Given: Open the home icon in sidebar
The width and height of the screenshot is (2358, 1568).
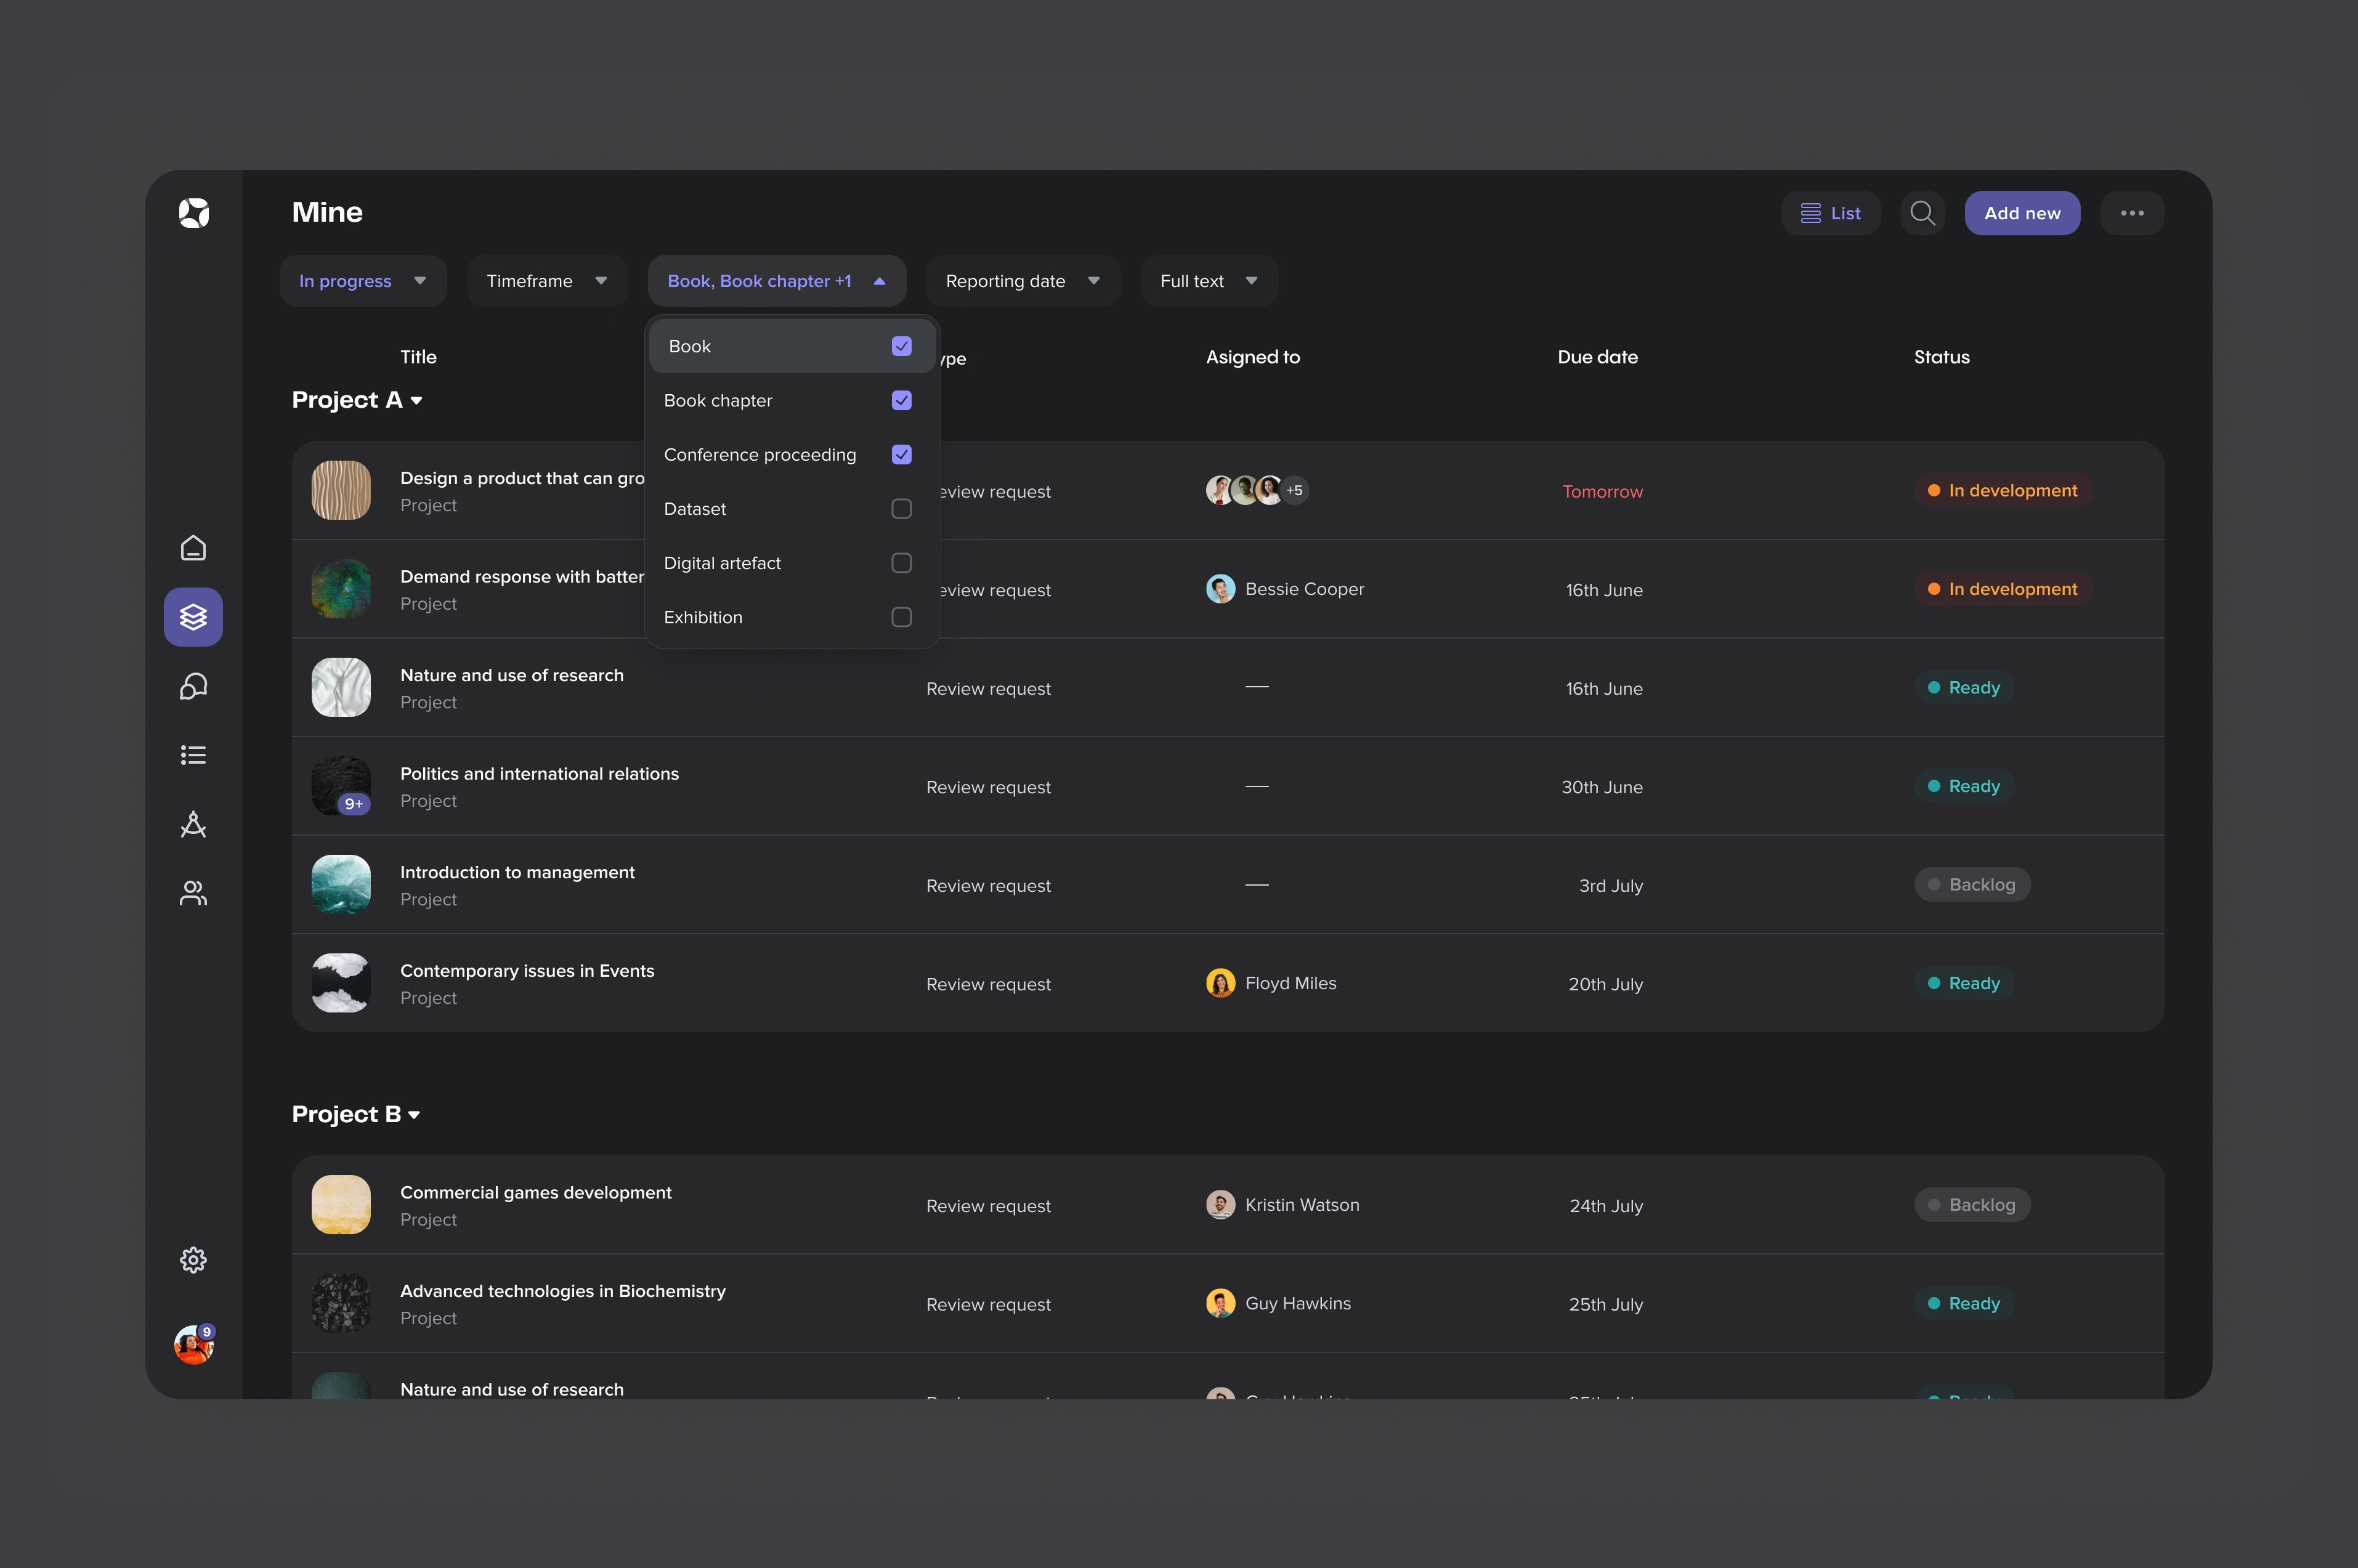Looking at the screenshot, I should pos(193,548).
